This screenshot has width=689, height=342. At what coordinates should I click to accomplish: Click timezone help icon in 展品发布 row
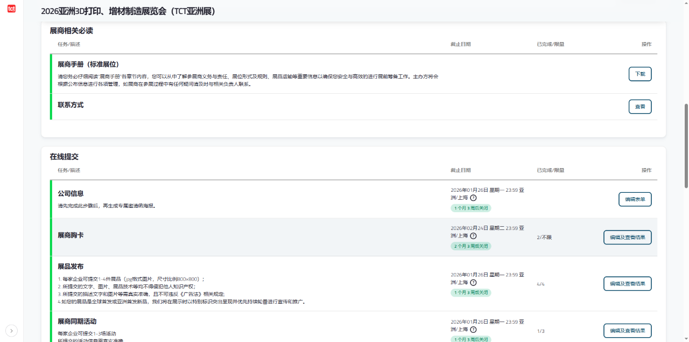pos(473,282)
